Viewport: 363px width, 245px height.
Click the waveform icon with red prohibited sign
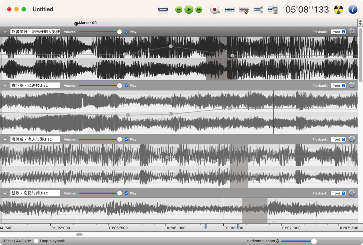(x=244, y=10)
